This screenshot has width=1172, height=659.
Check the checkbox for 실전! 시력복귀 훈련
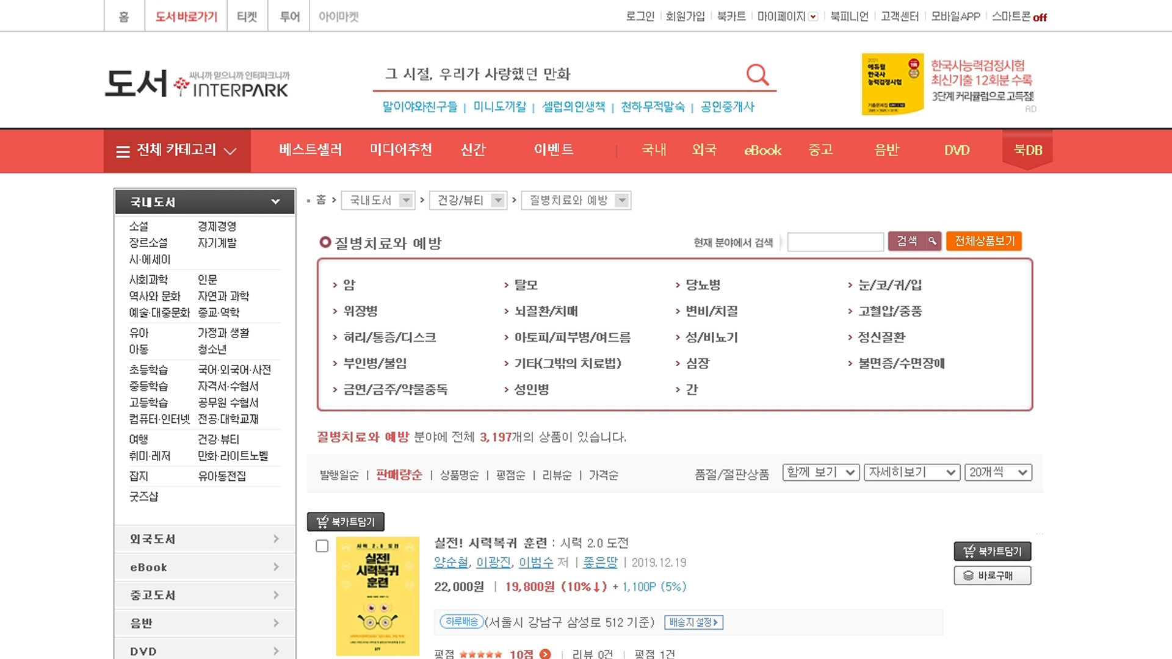[322, 546]
